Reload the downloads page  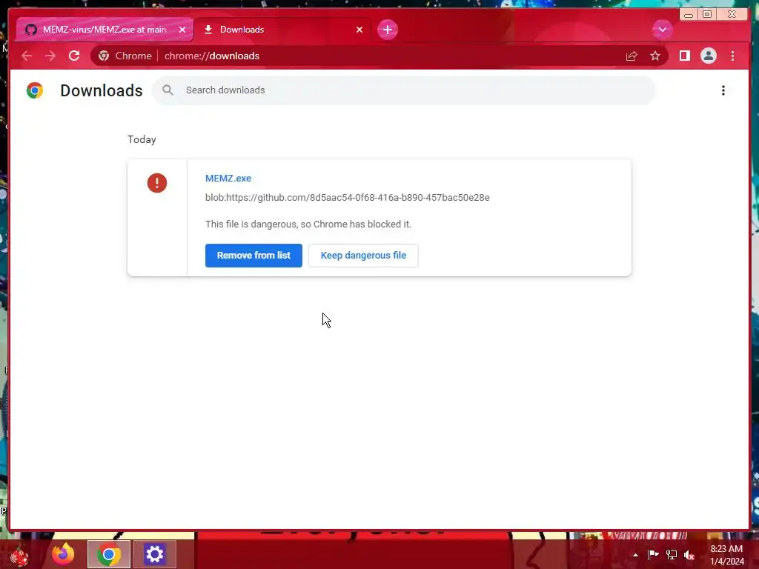(x=74, y=56)
